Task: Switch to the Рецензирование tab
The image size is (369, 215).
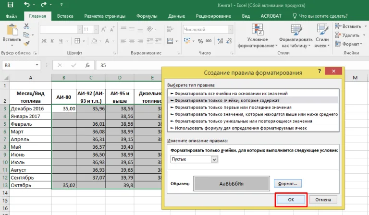Action: point(213,16)
